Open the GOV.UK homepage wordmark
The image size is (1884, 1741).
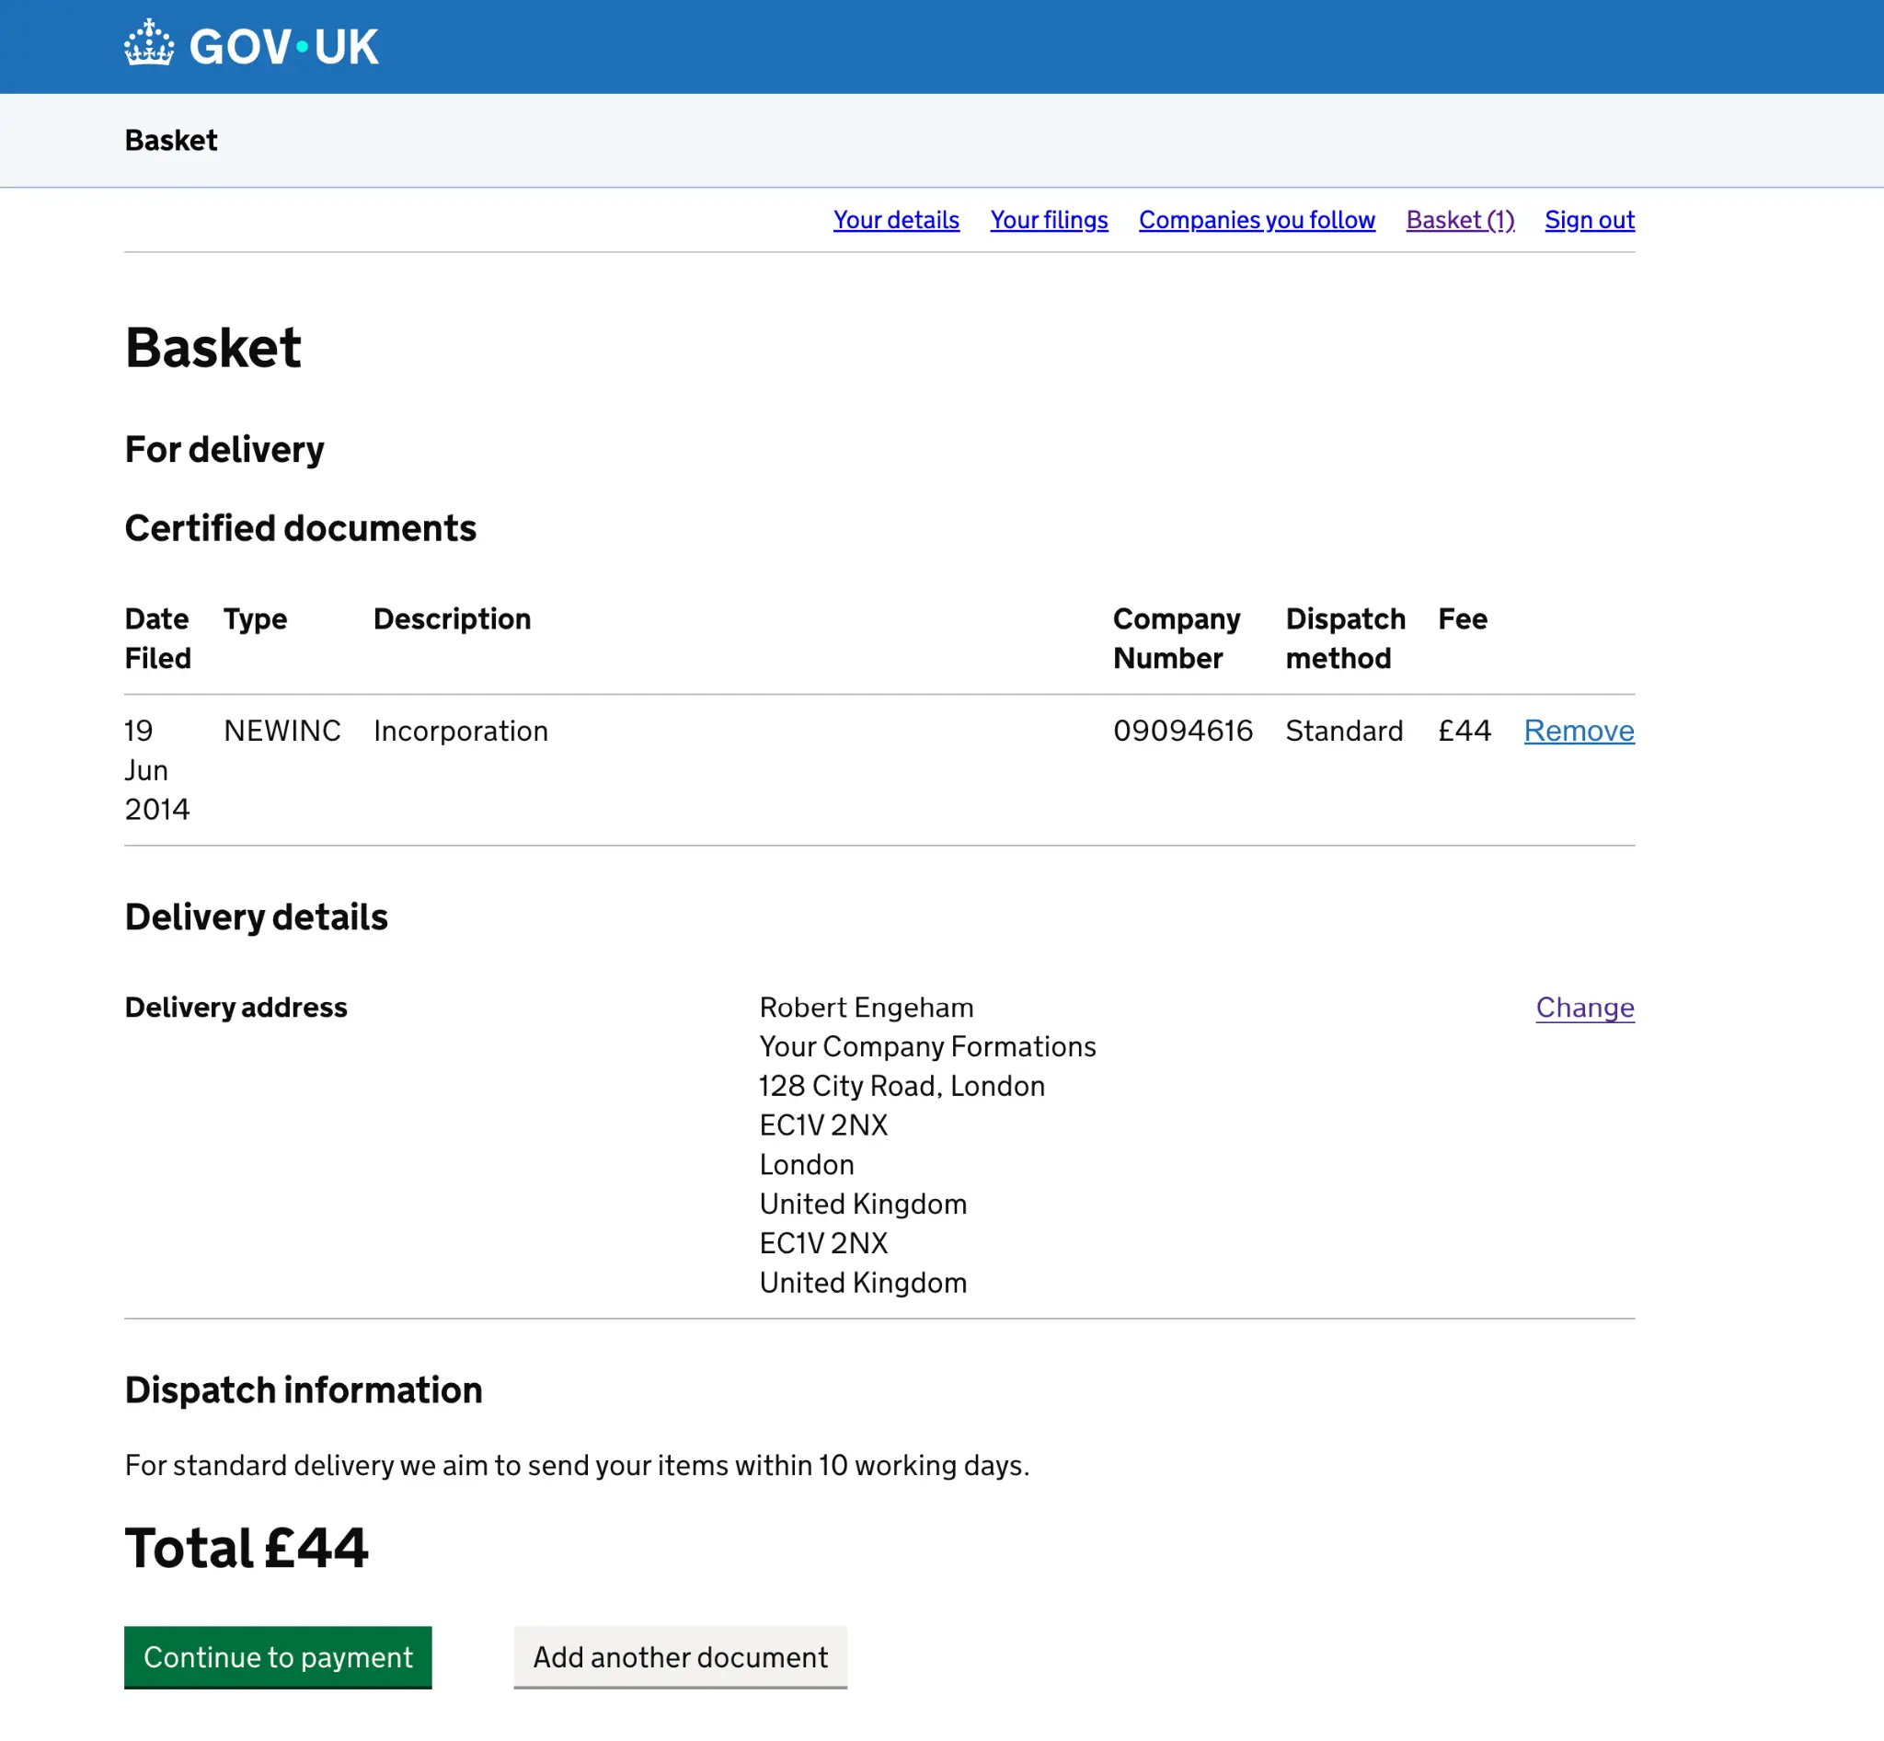283,47
